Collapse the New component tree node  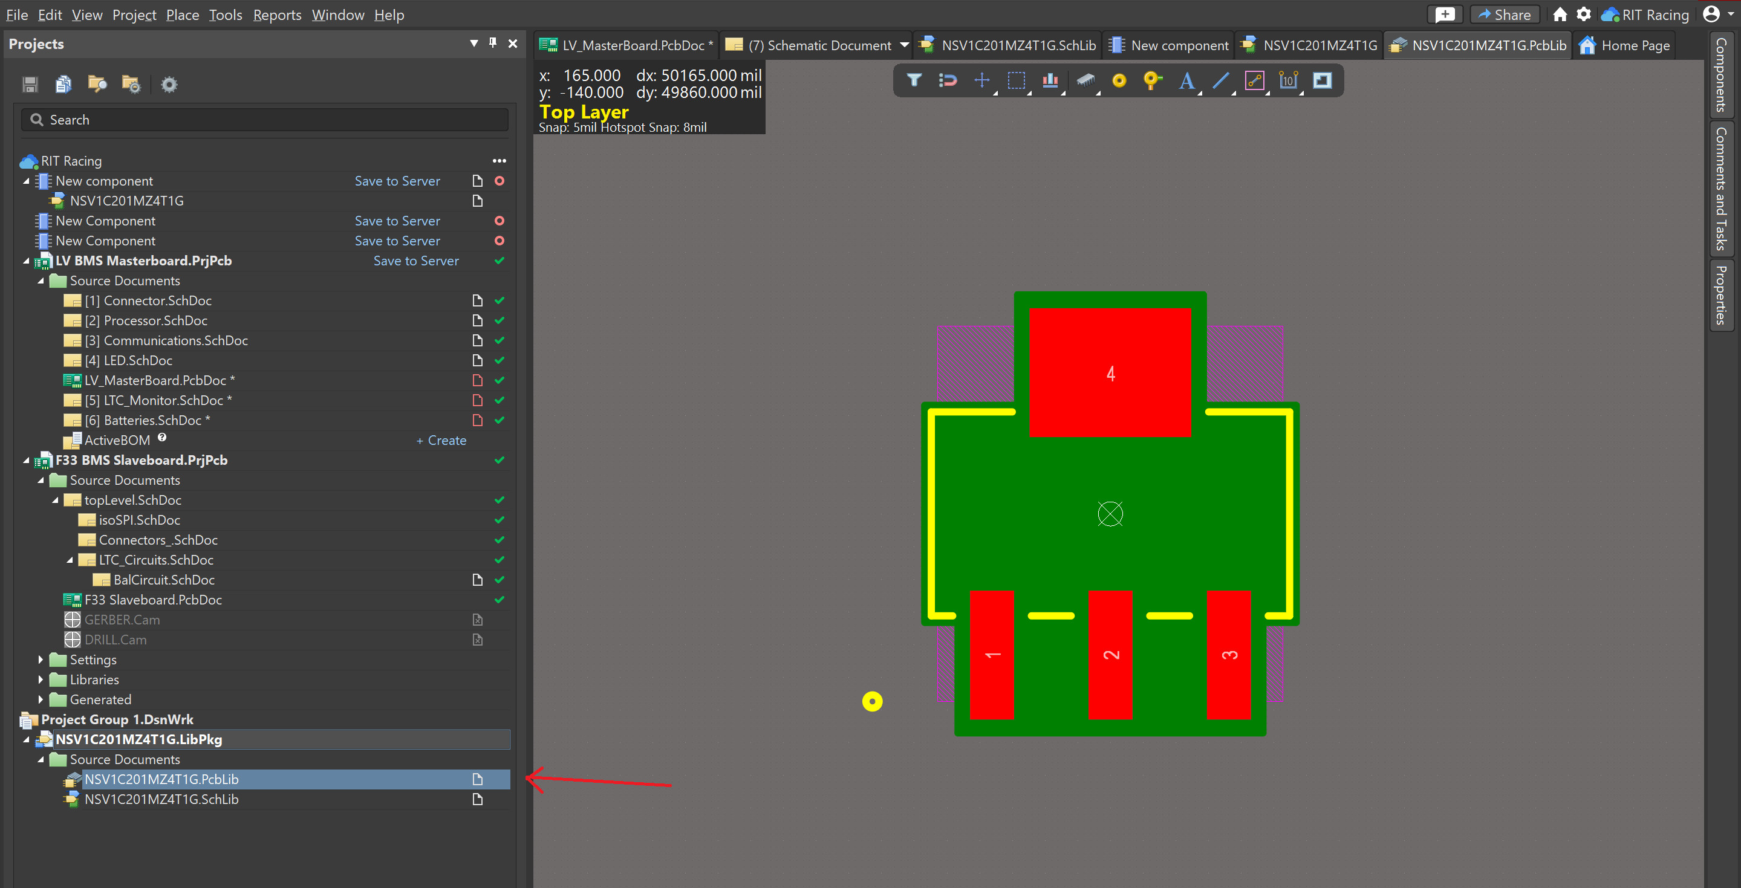pos(27,181)
